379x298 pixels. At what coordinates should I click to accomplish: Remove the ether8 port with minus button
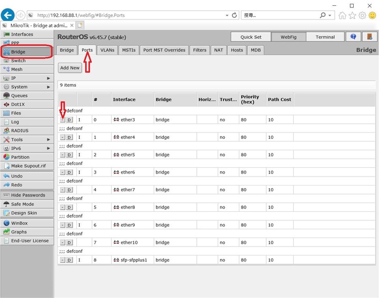click(63, 207)
